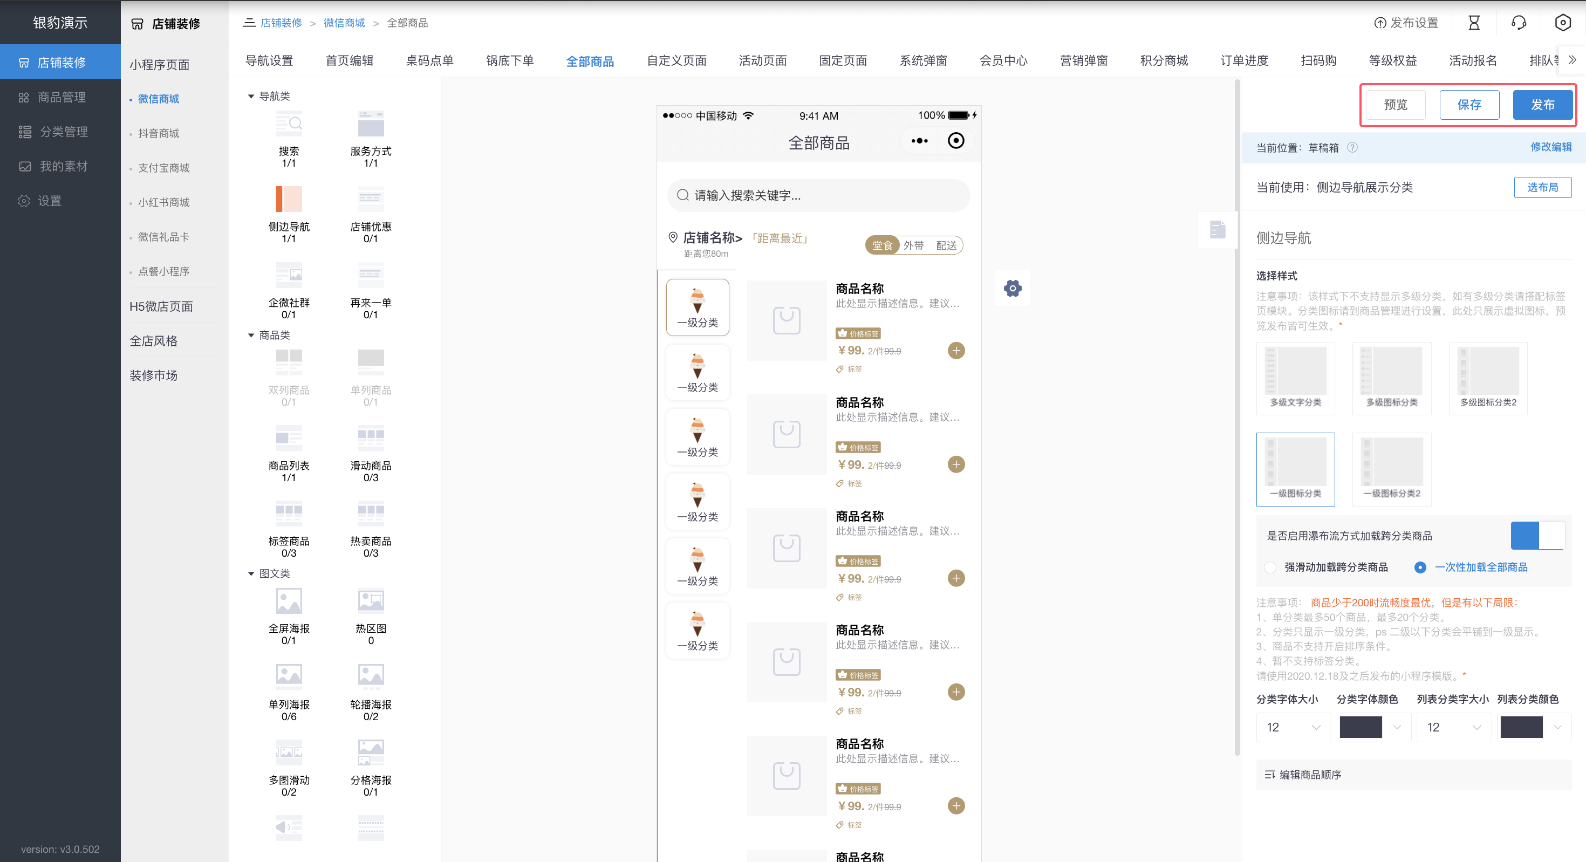
Task: Switch to the 会员中心 tab
Action: click(x=1003, y=61)
